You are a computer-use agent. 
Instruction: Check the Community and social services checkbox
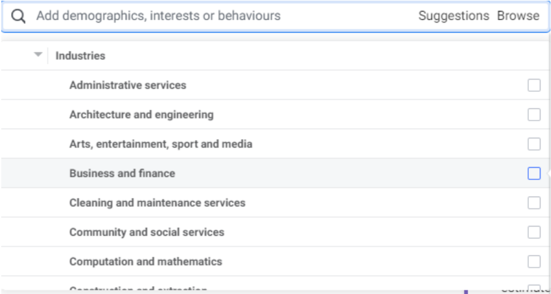534,232
